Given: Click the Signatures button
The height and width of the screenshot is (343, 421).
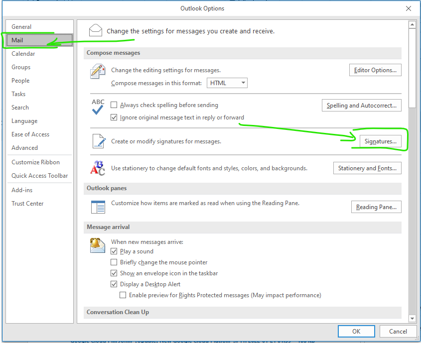Looking at the screenshot, I should [x=381, y=141].
